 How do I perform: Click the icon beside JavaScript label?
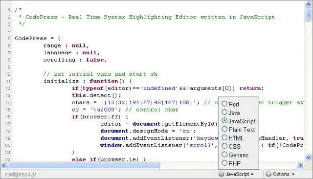[x=222, y=174]
